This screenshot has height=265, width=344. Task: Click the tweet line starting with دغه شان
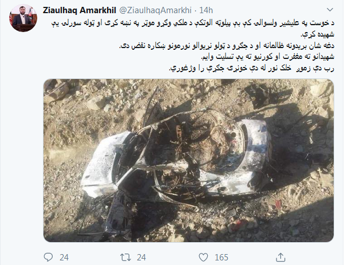tap(227, 46)
